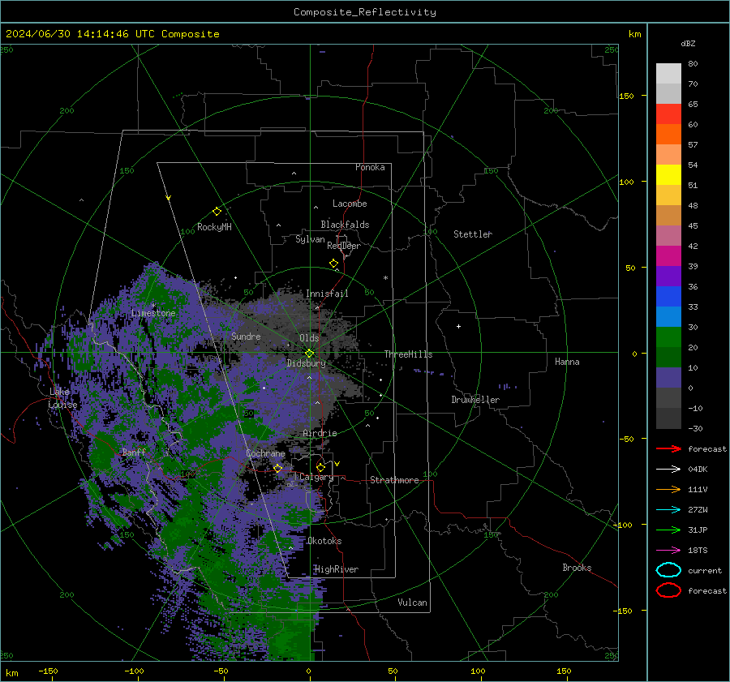Viewport: 730px width, 682px height.
Task: Click the Olds town label
Action: coord(309,338)
